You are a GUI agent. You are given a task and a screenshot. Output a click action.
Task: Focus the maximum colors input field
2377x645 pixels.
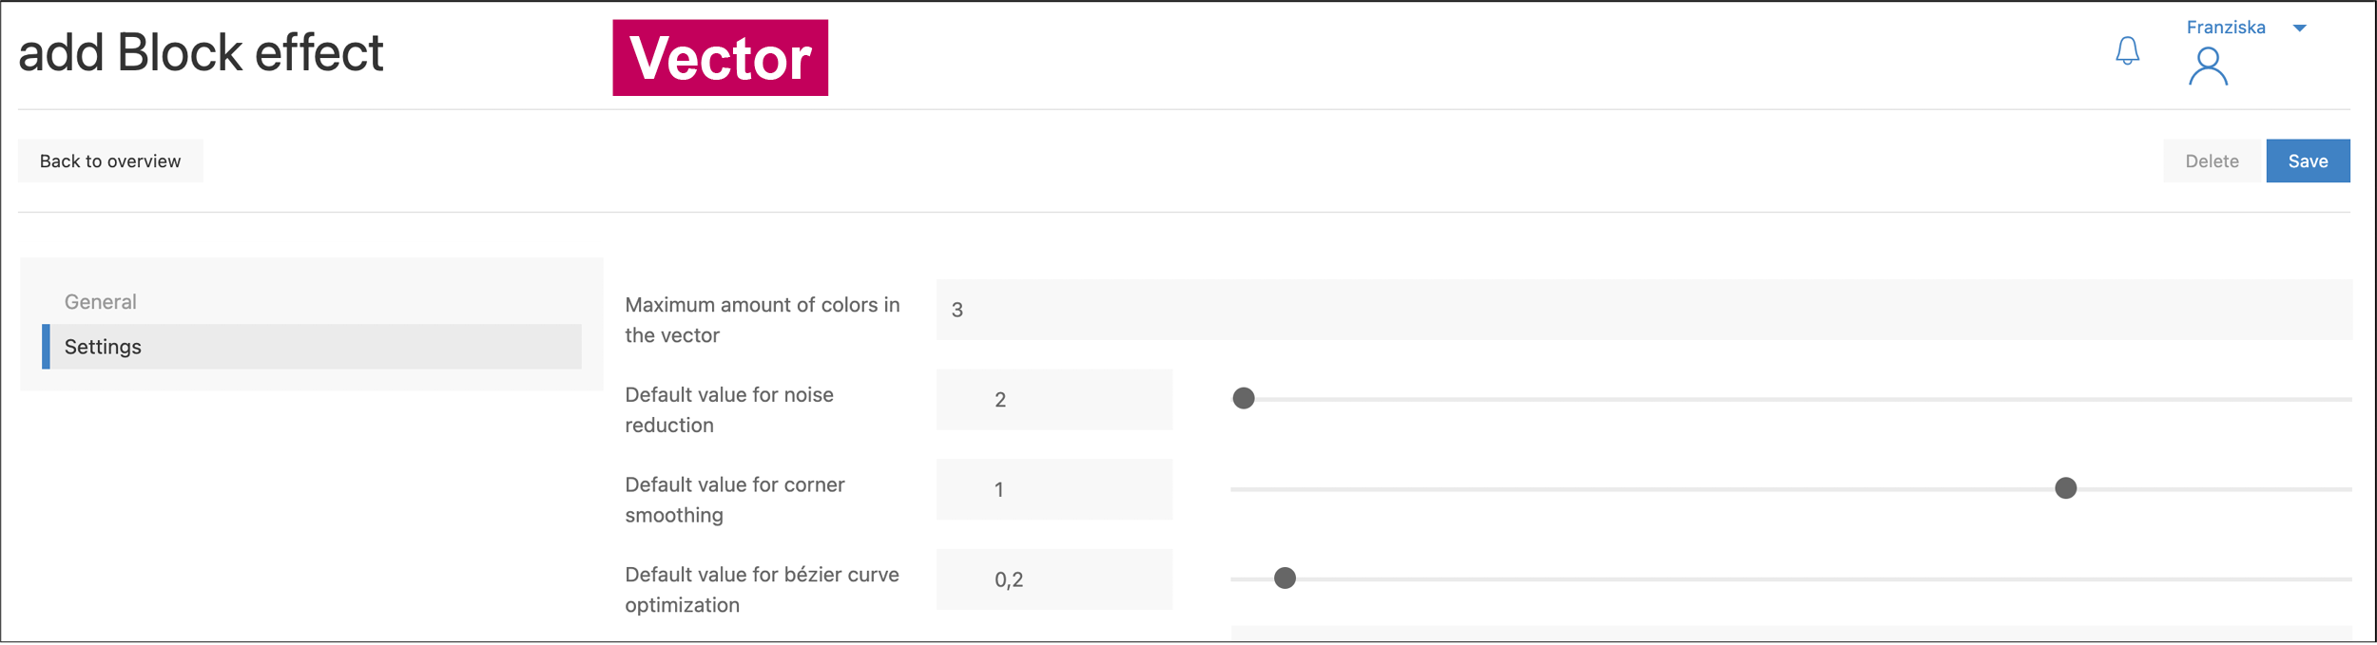(x=1643, y=310)
